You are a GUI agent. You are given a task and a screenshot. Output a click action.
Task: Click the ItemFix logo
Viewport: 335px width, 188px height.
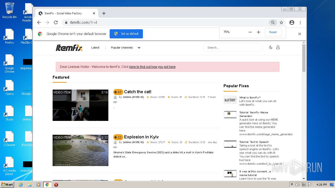tap(69, 48)
